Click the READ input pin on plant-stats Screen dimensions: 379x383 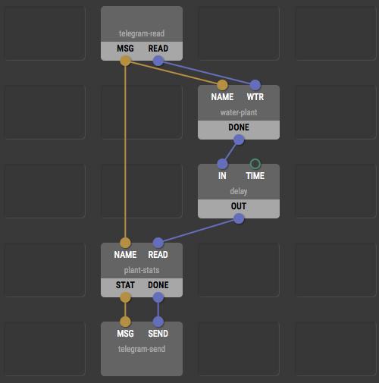(x=158, y=243)
